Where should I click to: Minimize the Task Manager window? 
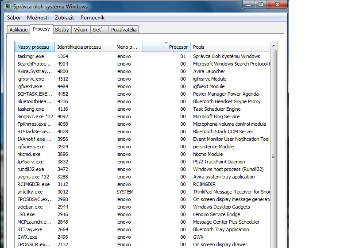tap(249, 5)
